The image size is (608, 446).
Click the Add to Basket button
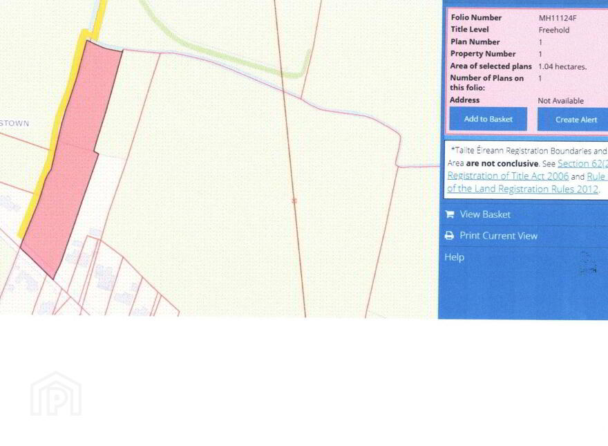pos(488,119)
